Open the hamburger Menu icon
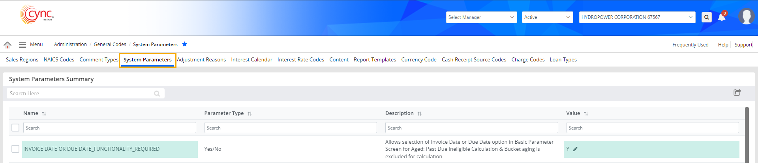 click(x=23, y=44)
